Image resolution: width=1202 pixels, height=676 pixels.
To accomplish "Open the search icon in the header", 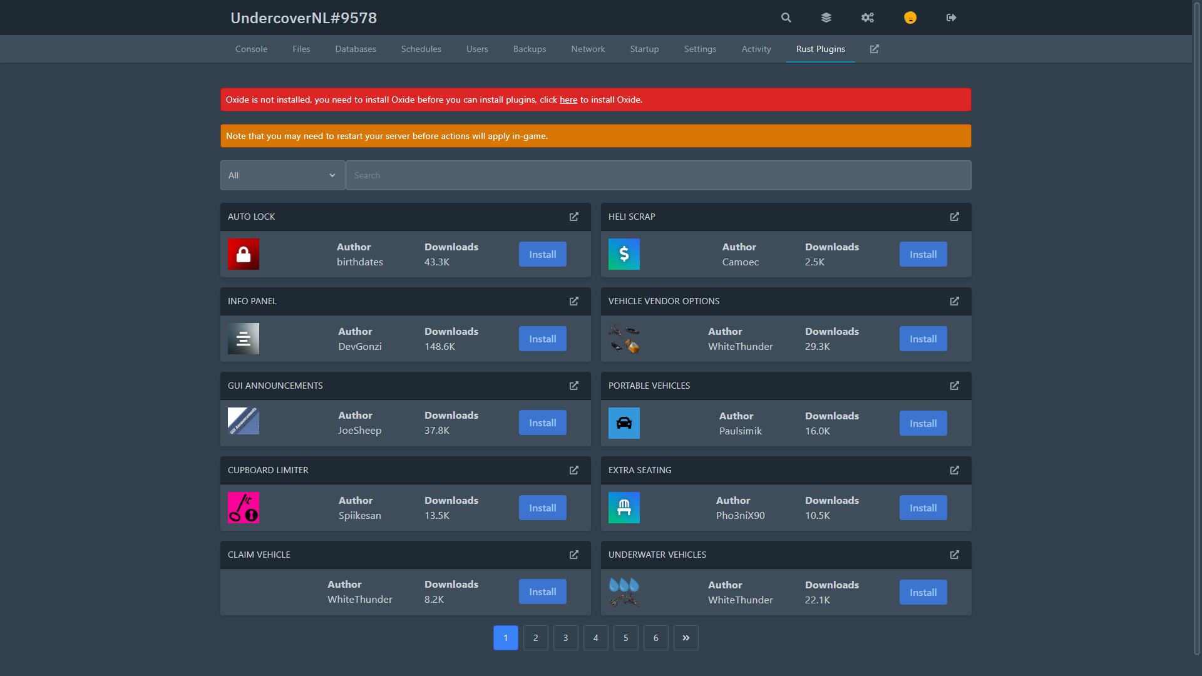I will click(x=786, y=18).
